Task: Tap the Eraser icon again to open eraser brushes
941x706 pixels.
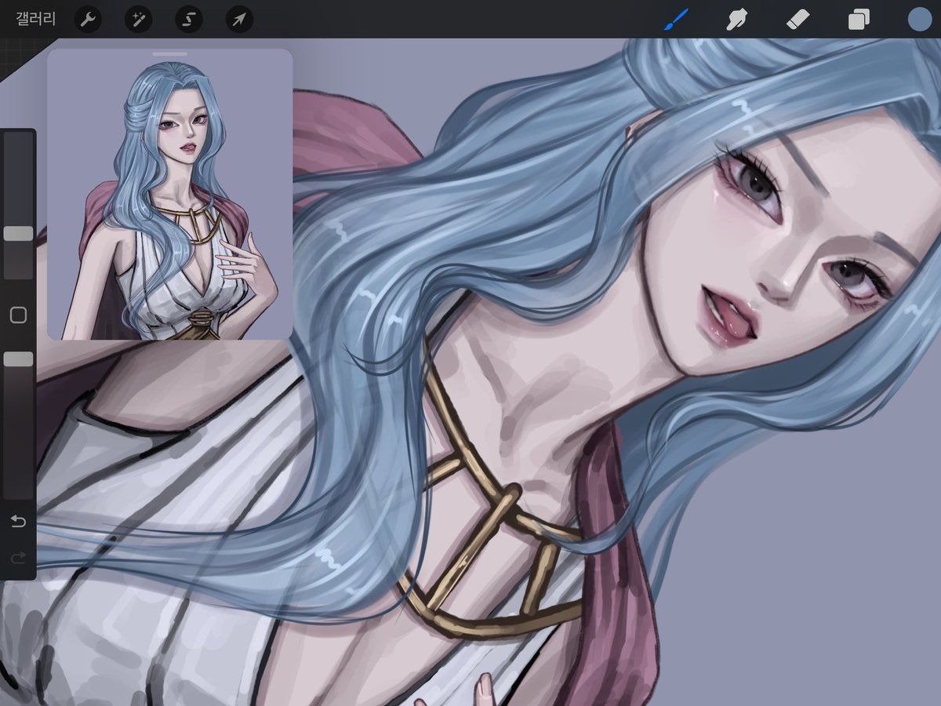Action: 798,20
